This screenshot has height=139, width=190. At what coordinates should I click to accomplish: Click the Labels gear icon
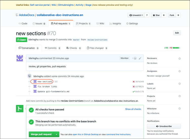(x=179, y=84)
